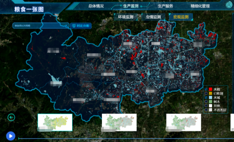Enable the 树木 layer checkbox
This screenshot has height=142, width=234.
(x=206, y=101)
